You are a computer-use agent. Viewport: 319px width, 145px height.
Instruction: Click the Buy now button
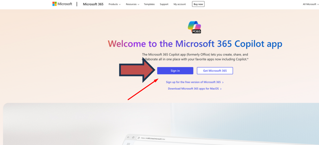coord(198,4)
